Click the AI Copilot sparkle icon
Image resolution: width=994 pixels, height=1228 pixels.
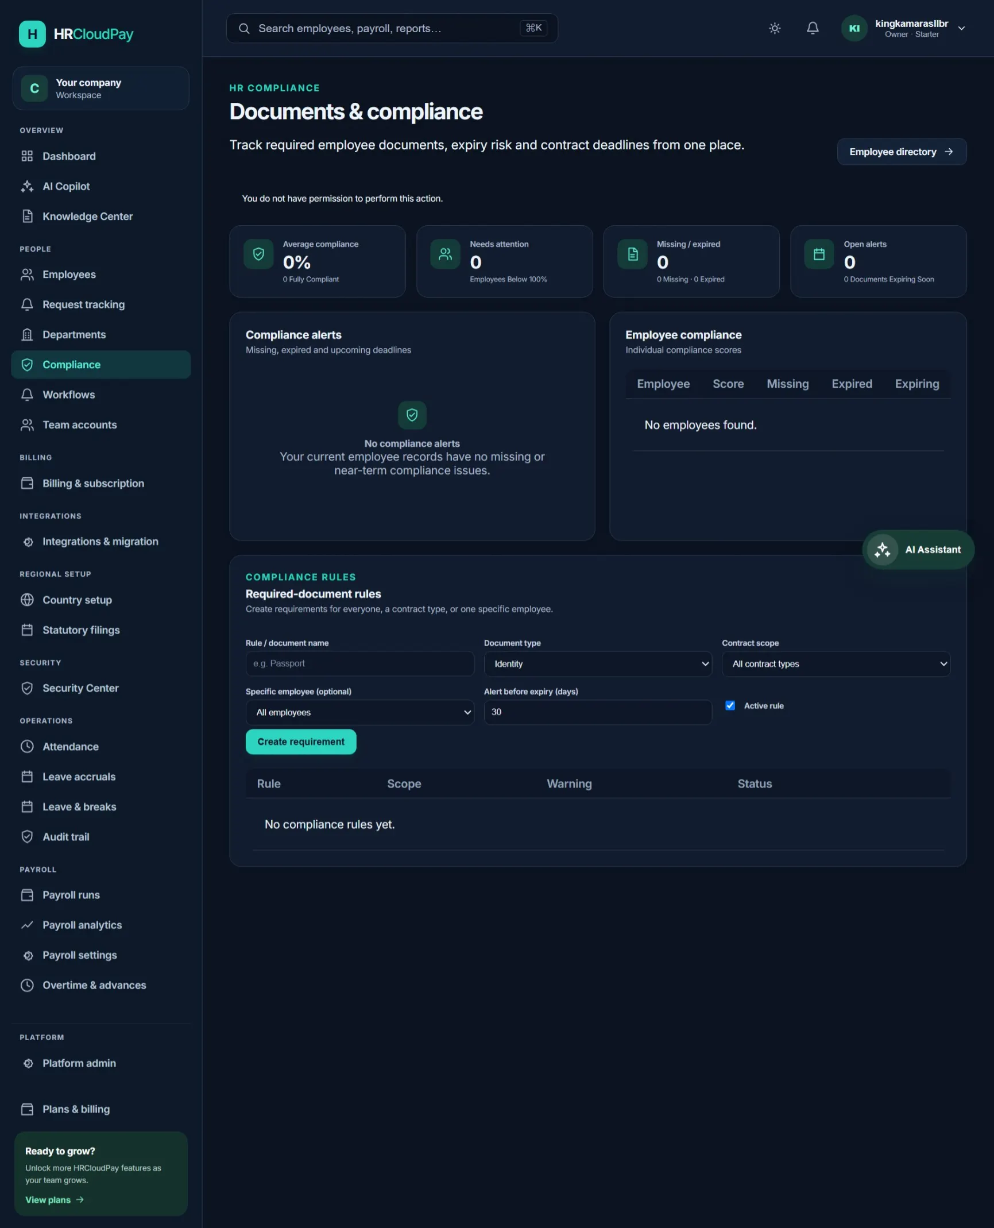[x=27, y=186]
